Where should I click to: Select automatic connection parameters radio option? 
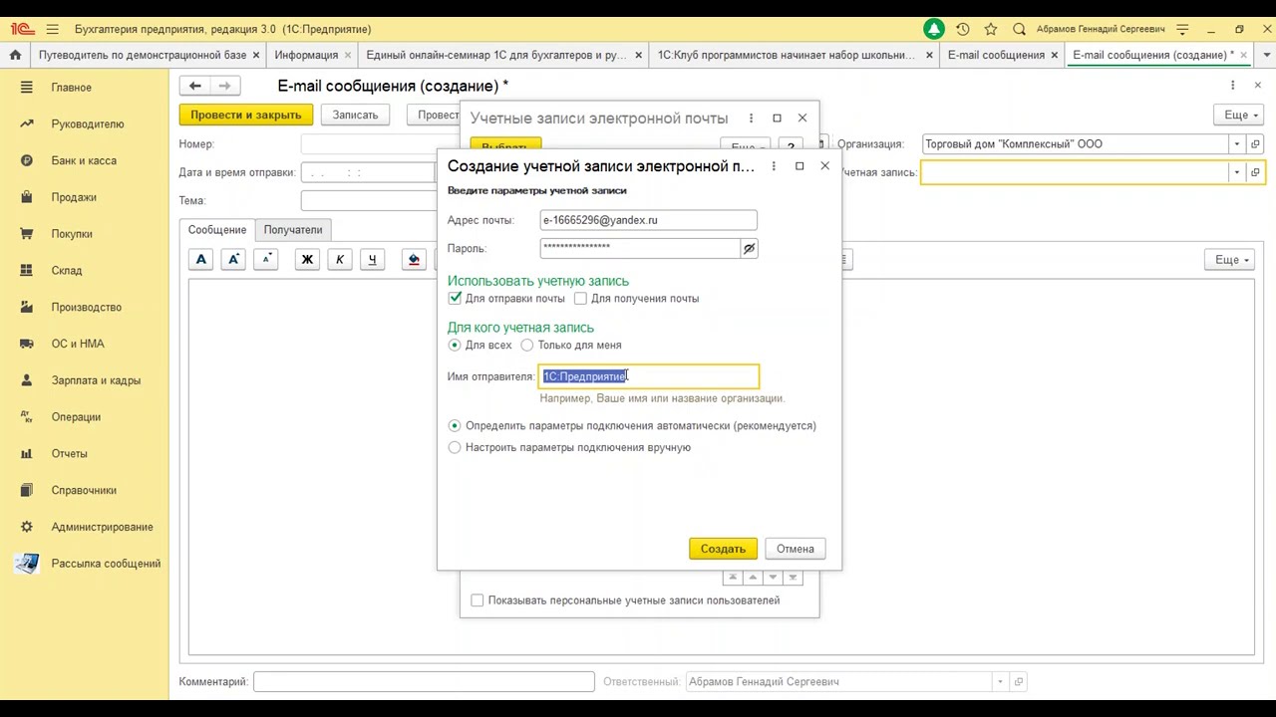(x=455, y=426)
